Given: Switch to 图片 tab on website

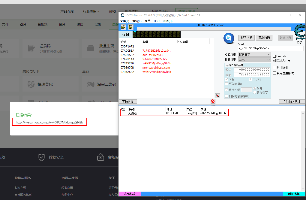Looking at the screenshot, I should tap(23, 24).
